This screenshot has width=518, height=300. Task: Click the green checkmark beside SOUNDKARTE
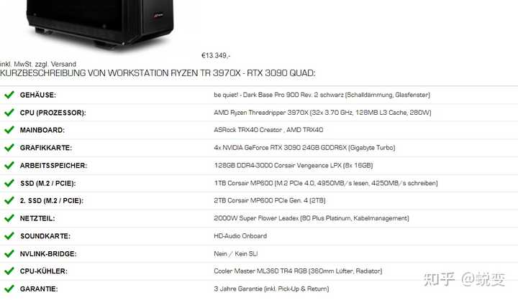click(x=9, y=236)
